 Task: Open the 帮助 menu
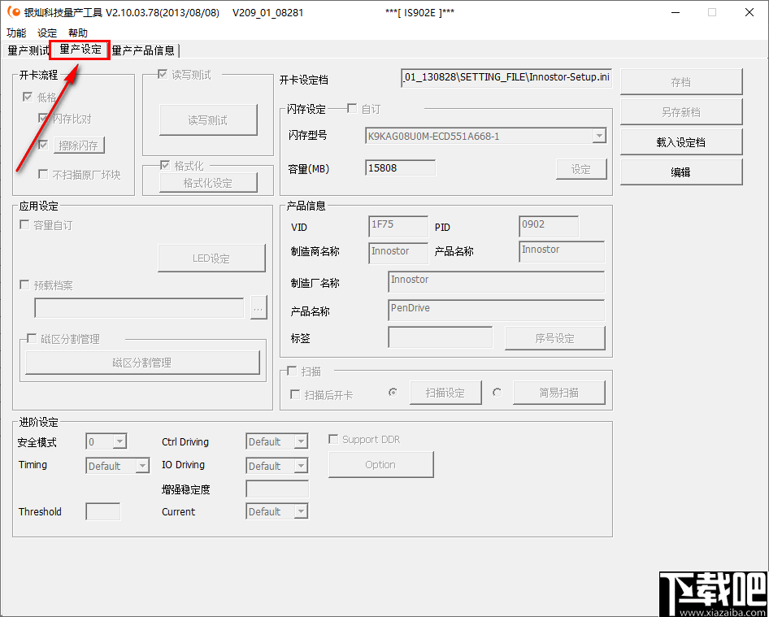click(x=77, y=33)
